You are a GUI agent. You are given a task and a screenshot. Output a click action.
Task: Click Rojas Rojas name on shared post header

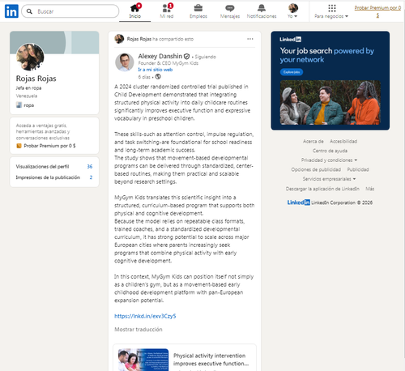click(x=139, y=39)
